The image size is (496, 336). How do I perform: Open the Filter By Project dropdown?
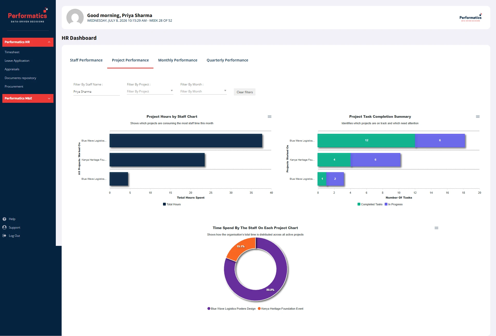tap(150, 91)
